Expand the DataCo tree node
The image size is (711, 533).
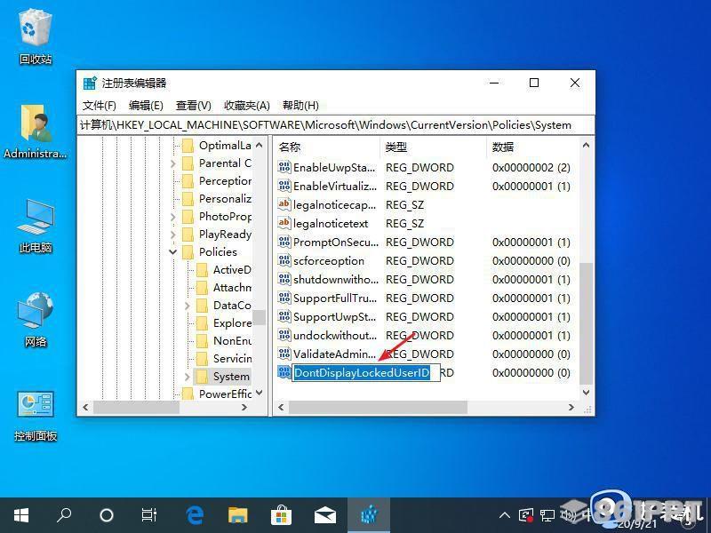(x=188, y=306)
